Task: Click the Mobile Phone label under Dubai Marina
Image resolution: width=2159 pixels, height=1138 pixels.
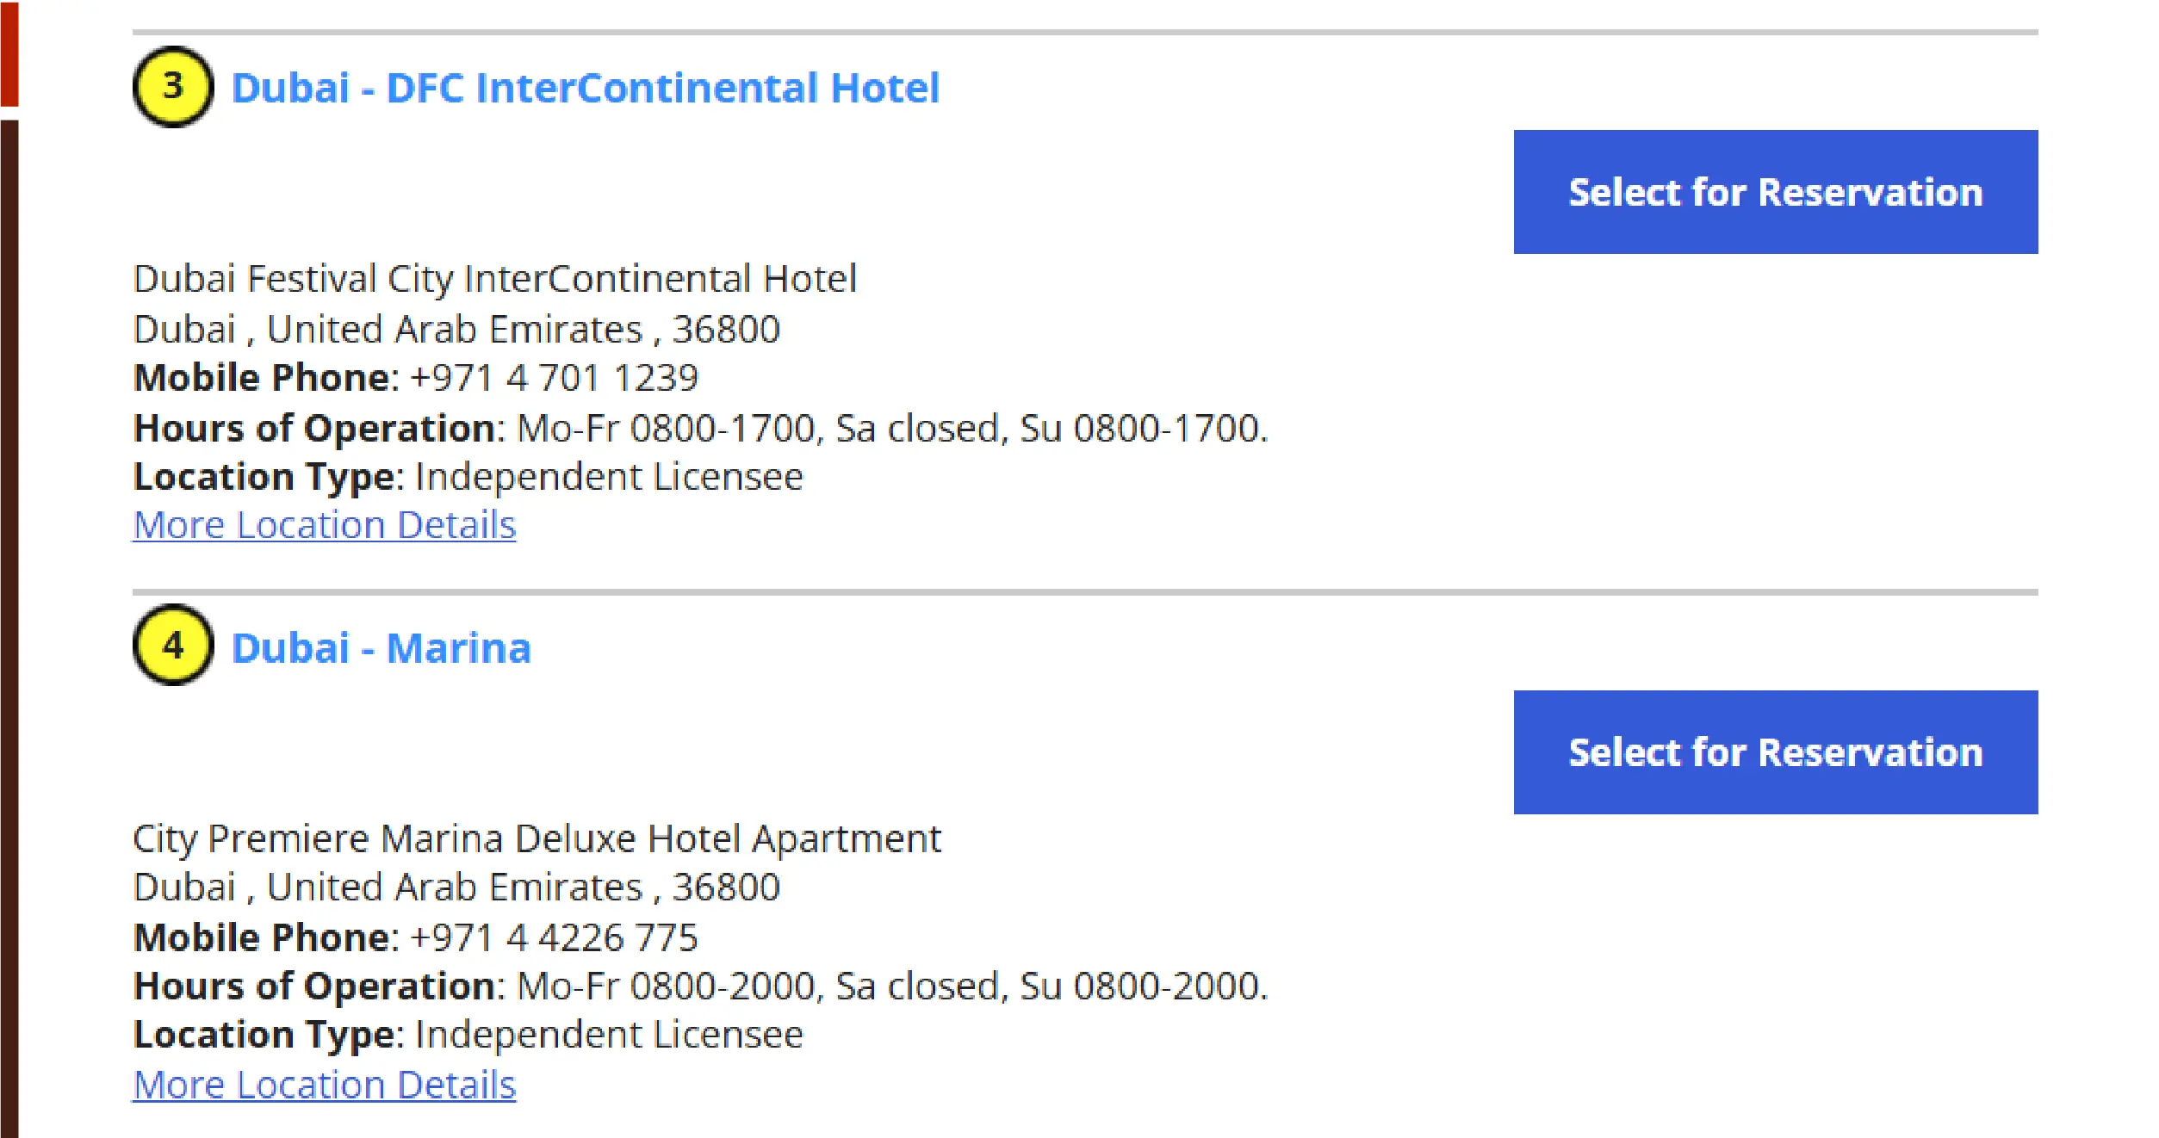Action: click(x=263, y=937)
